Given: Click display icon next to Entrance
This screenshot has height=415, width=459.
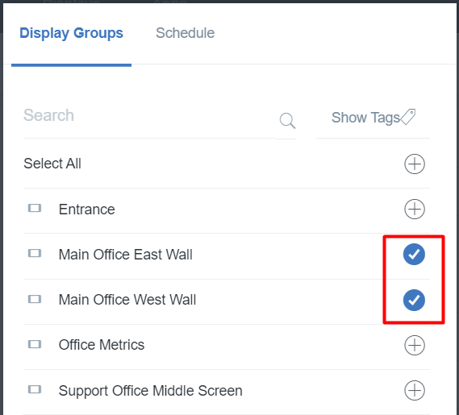Looking at the screenshot, I should pyautogui.click(x=35, y=208).
